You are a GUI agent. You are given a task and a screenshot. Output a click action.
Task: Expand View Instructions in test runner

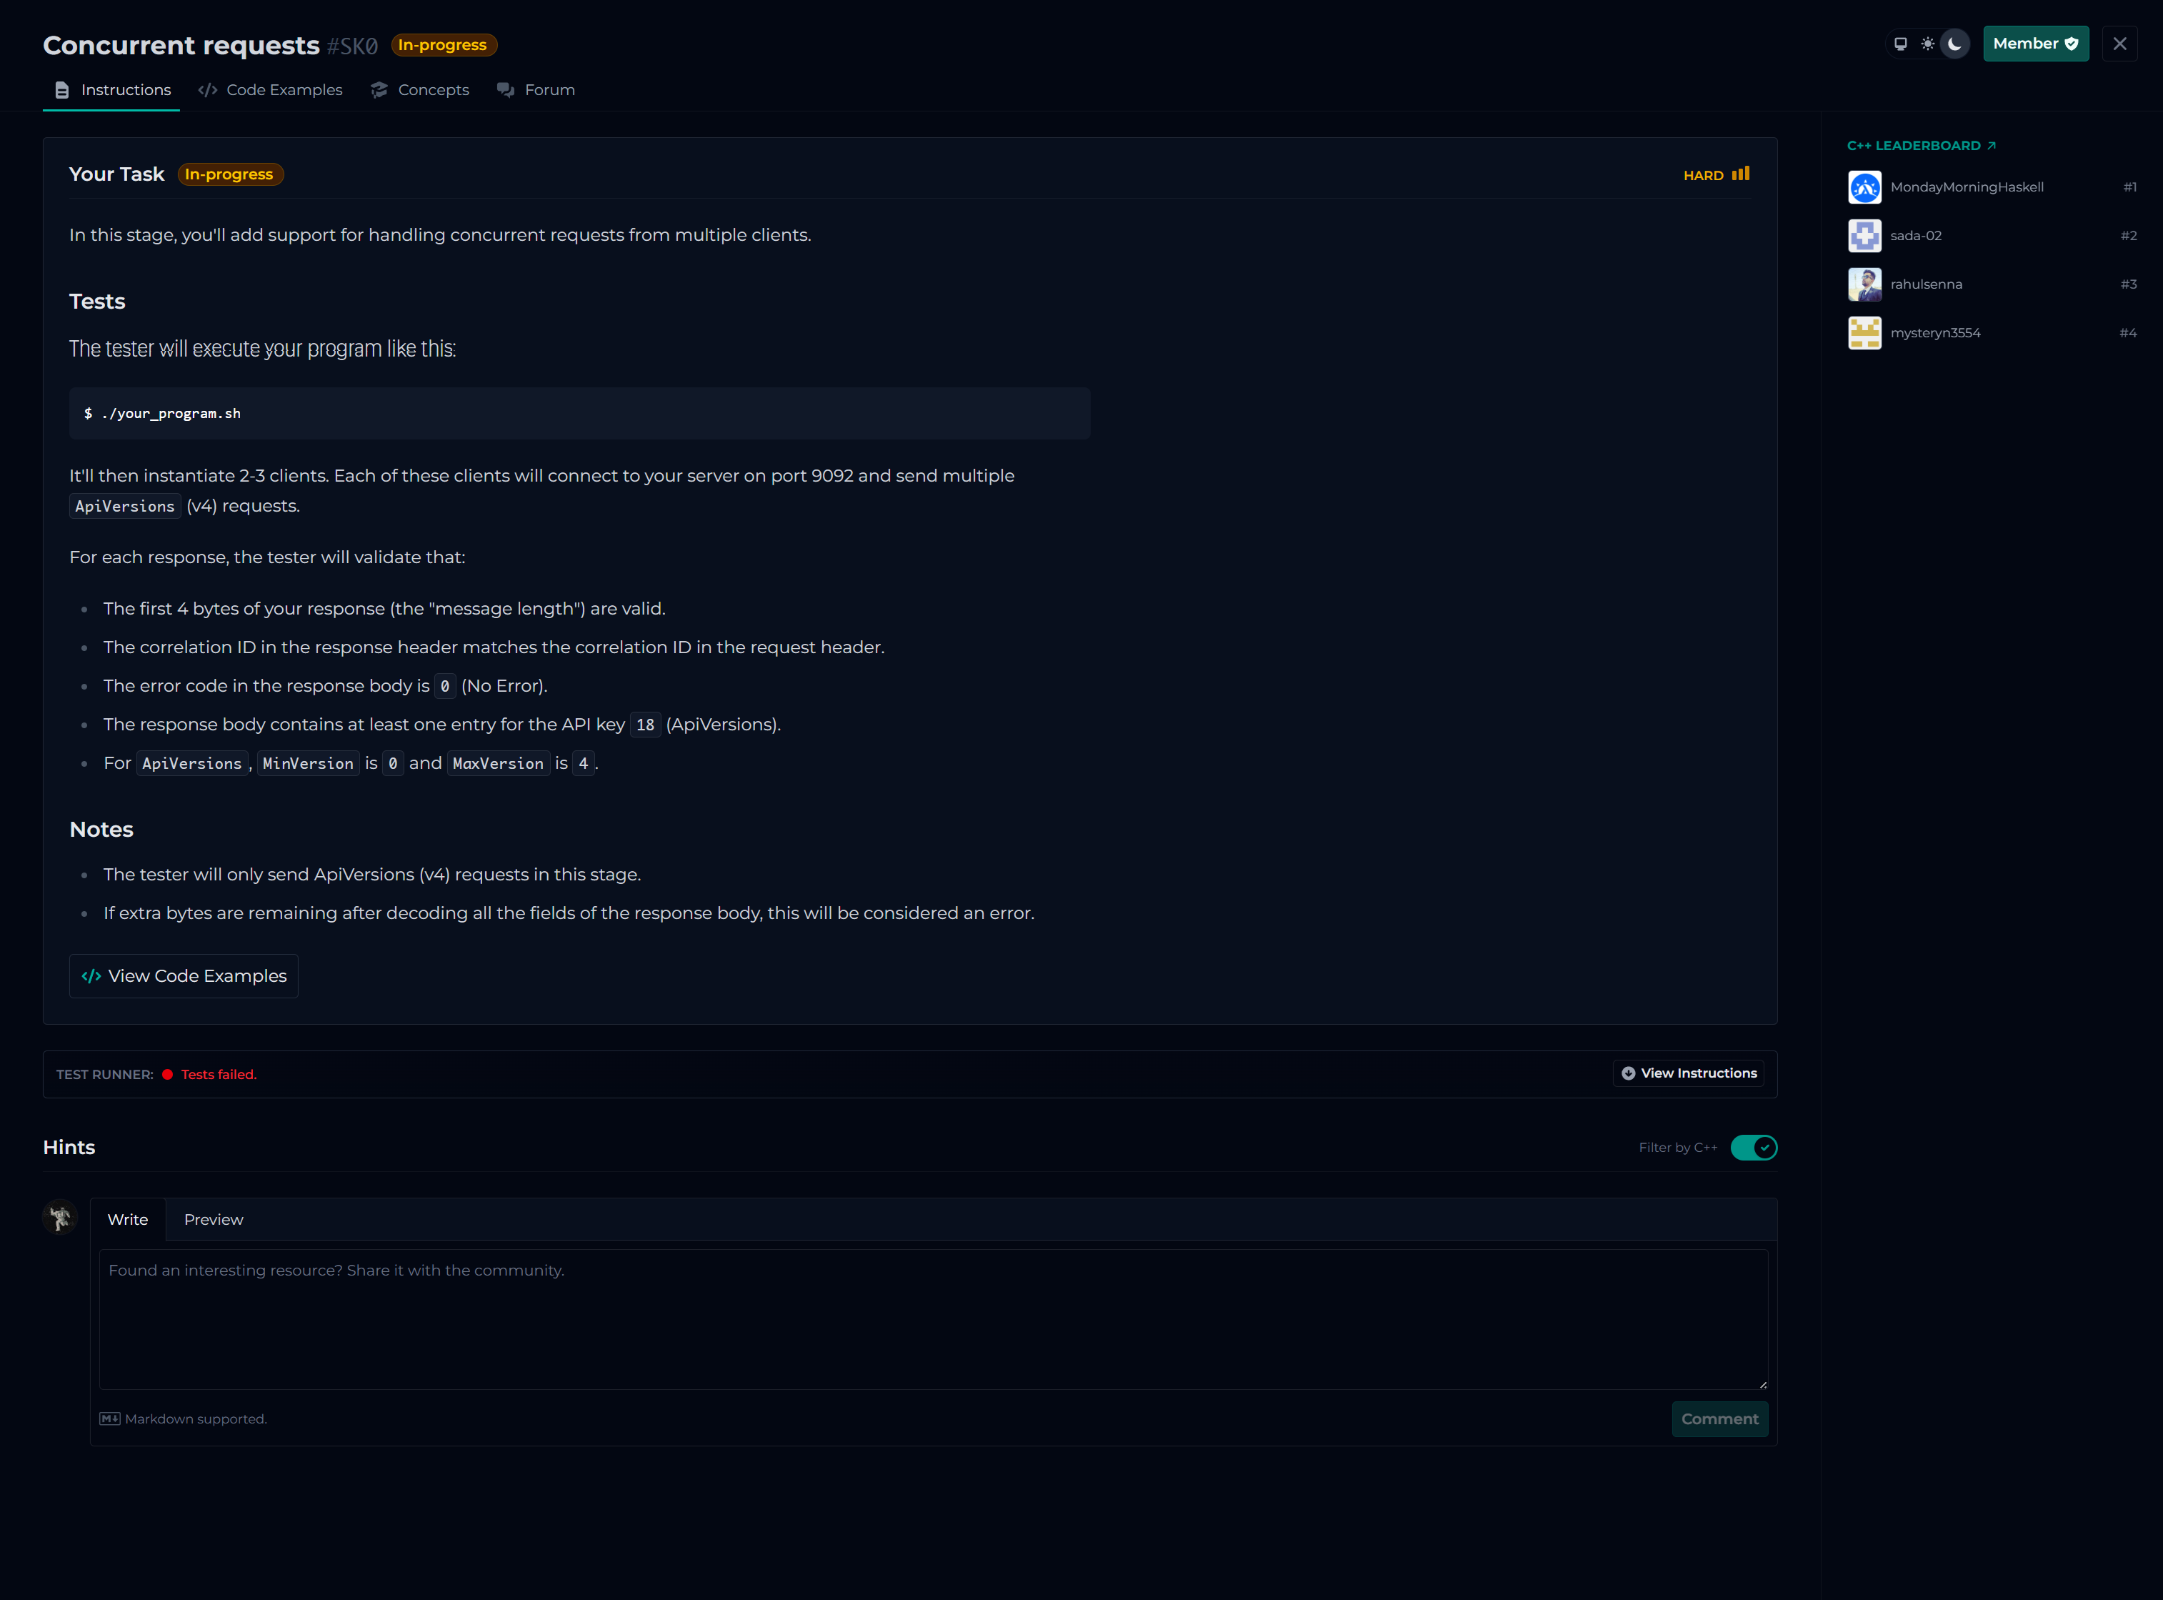(1689, 1073)
